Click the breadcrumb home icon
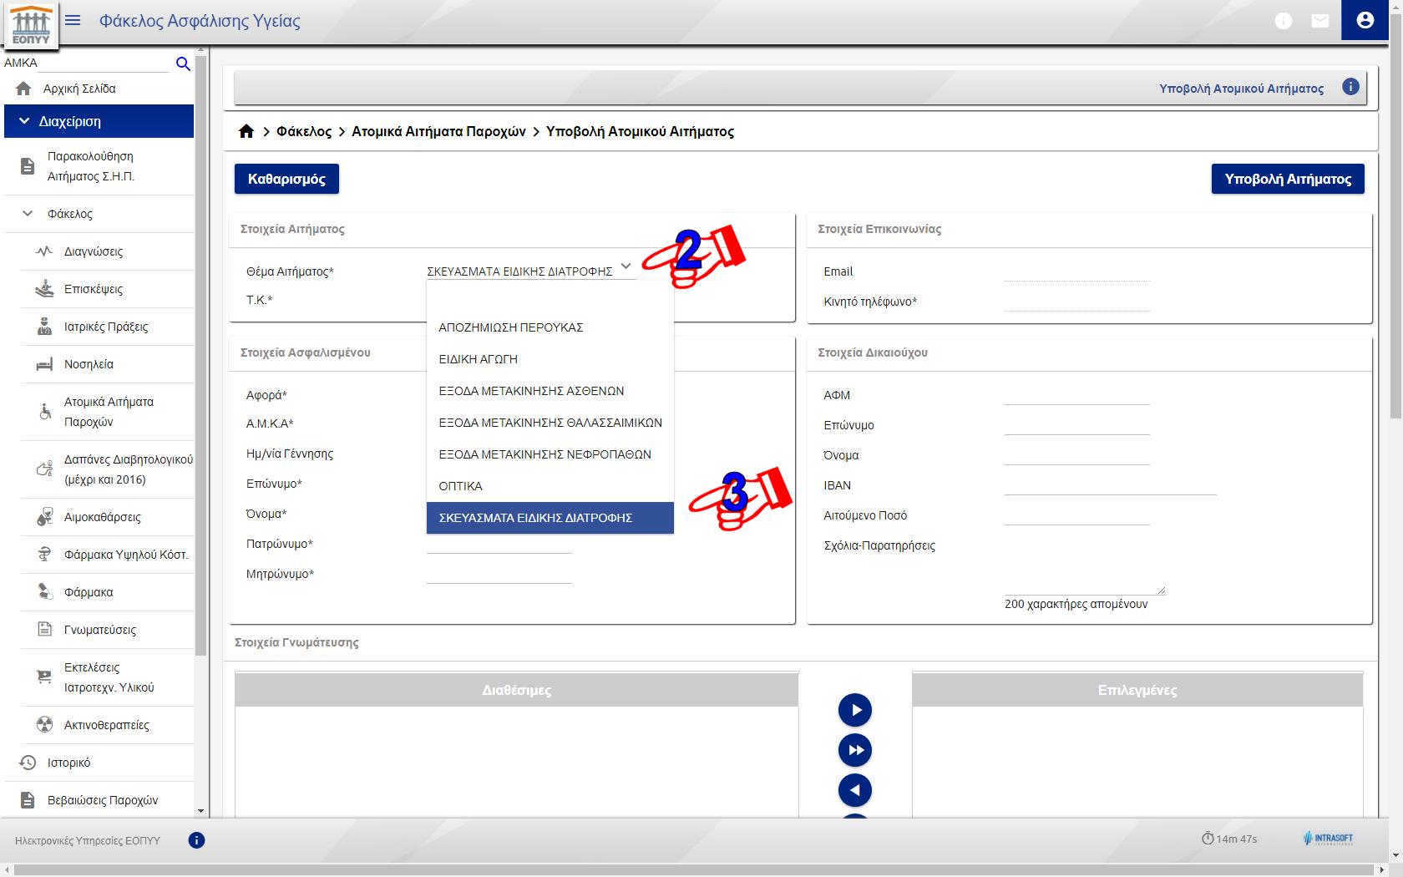 pos(246,131)
